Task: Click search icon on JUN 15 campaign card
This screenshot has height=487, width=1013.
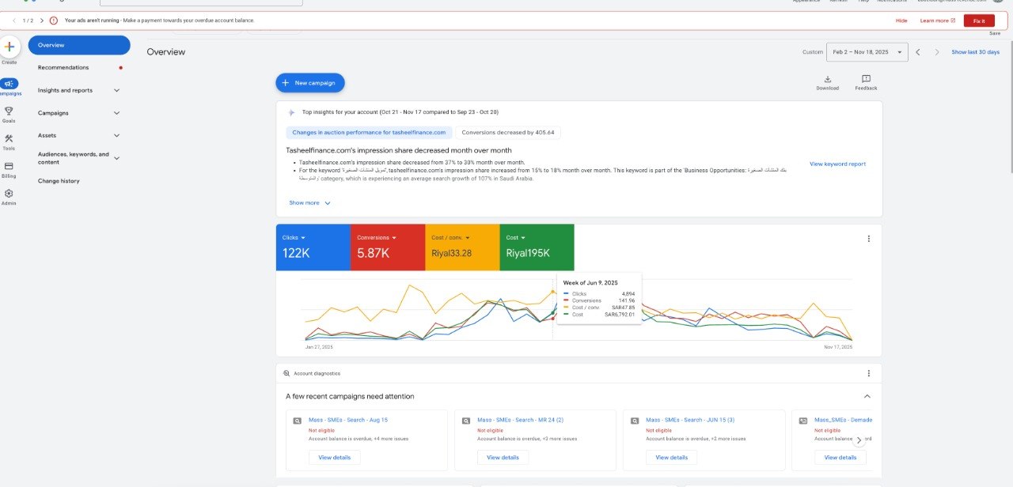Action: point(634,421)
